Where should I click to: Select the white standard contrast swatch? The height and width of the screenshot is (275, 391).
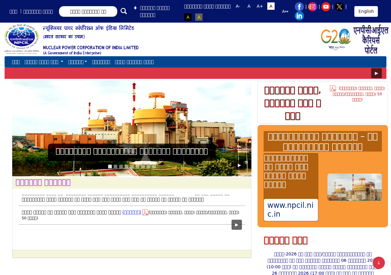(x=271, y=6)
